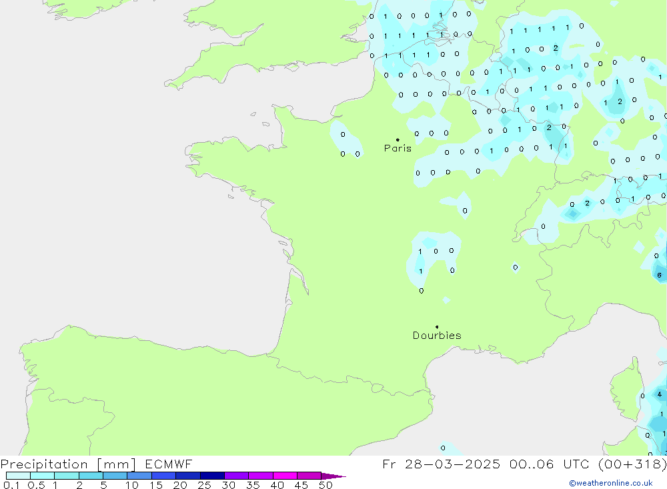Select the 30–35 mm purple legend swatch

tap(236, 476)
